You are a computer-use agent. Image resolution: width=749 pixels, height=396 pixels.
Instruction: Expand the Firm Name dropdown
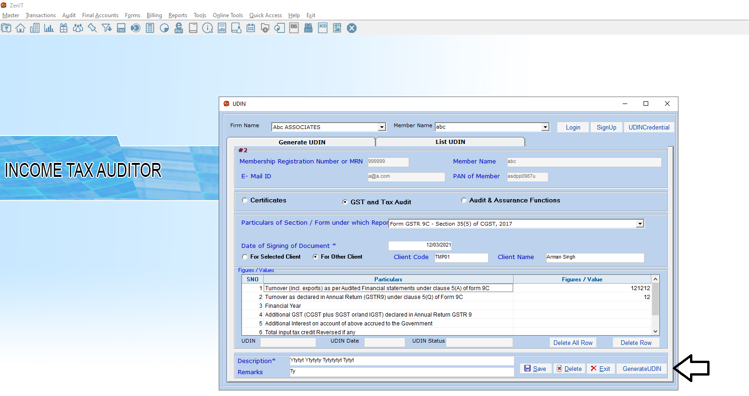382,127
